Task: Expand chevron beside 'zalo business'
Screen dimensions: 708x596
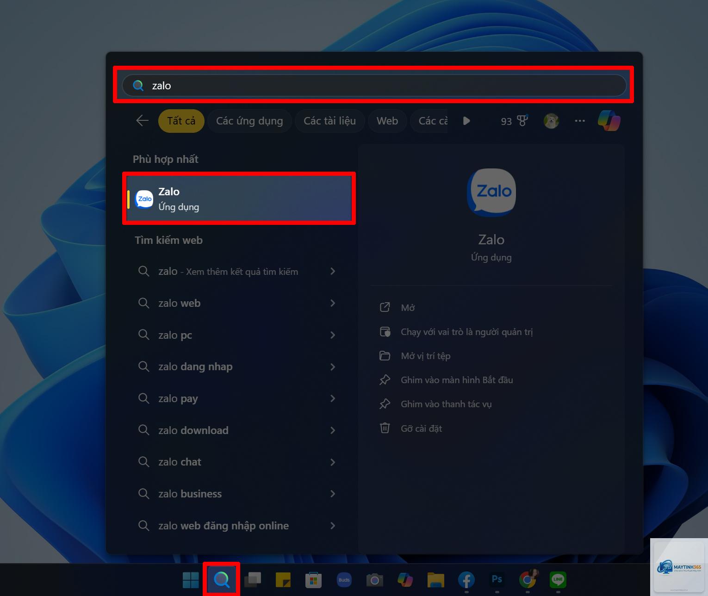Action: click(x=333, y=494)
